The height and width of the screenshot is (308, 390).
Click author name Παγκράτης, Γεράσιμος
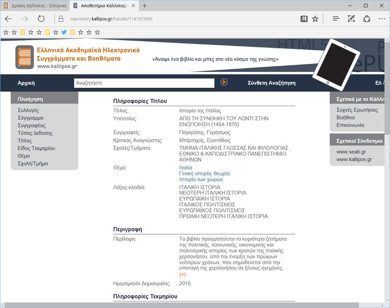tap(205, 132)
